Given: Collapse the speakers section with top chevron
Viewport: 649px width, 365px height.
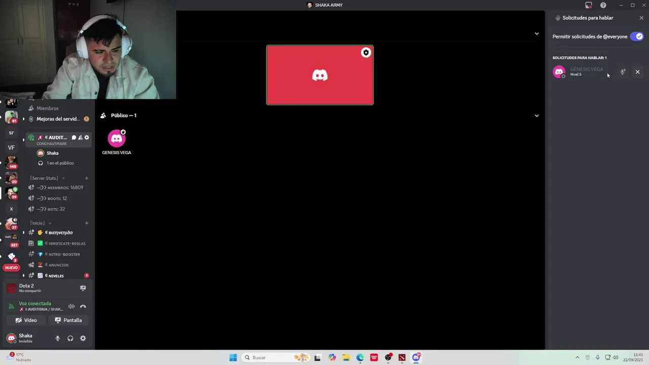Looking at the screenshot, I should click(536, 33).
